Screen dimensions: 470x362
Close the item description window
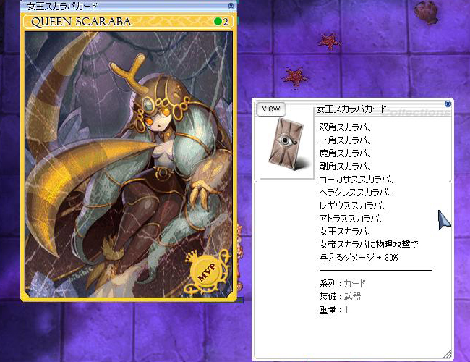pos(448,104)
